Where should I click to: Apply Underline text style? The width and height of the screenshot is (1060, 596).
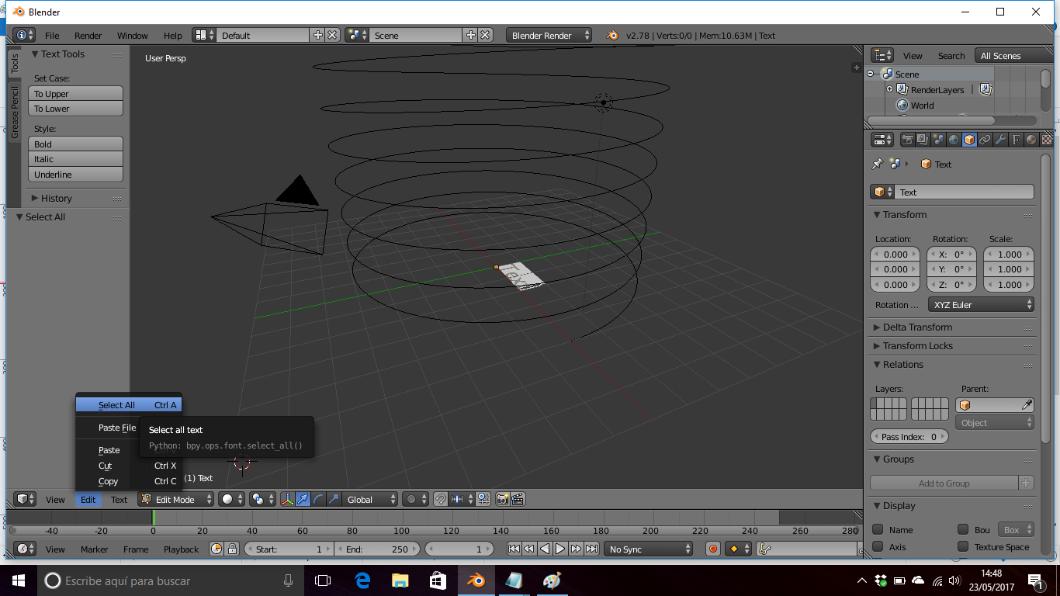click(x=76, y=174)
